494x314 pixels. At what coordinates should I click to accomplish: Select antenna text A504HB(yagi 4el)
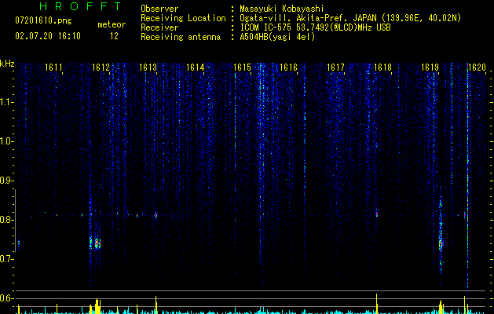pyautogui.click(x=277, y=37)
